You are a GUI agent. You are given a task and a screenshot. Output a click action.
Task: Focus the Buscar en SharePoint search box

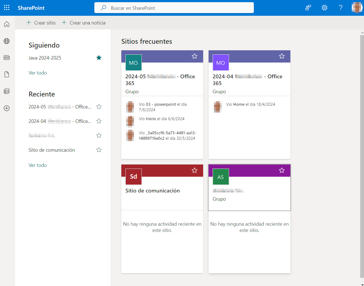(x=174, y=8)
